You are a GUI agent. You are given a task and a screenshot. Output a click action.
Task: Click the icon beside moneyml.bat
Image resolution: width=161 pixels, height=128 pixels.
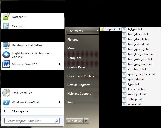(x=124, y=94)
